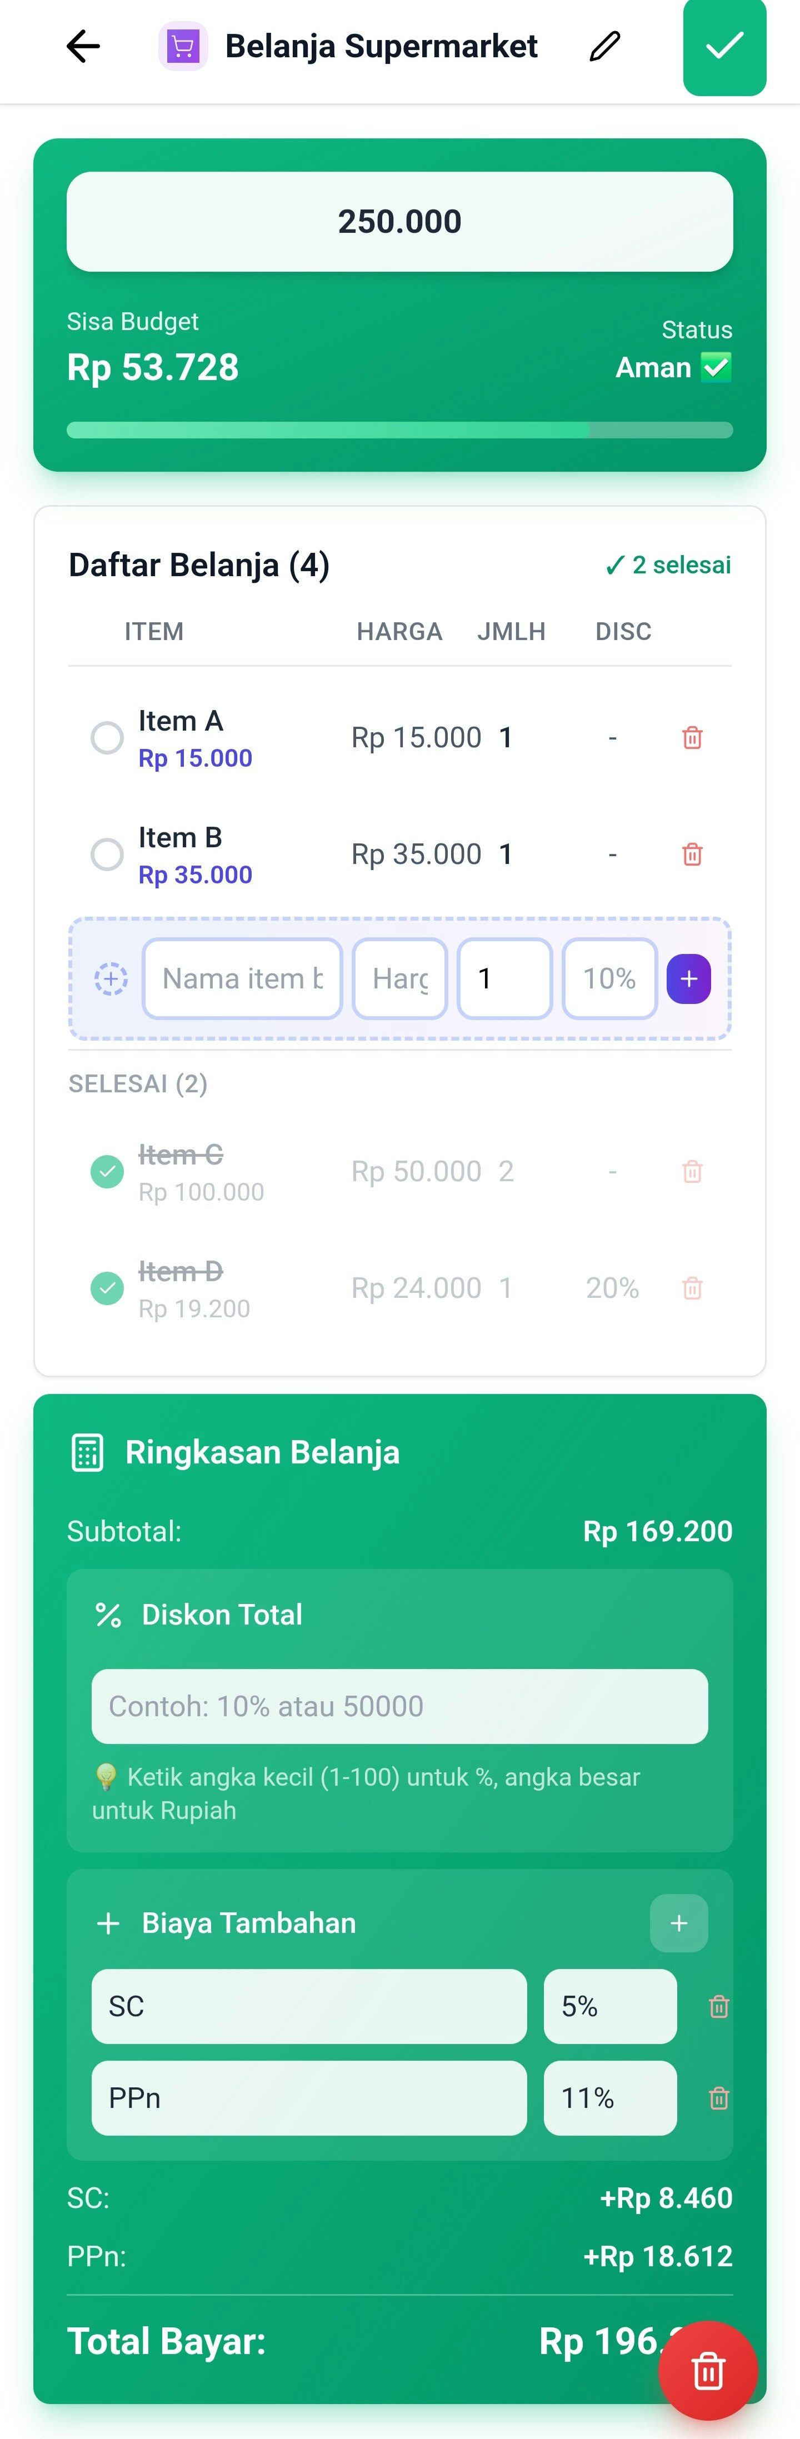Uncheck completed Item D

(107, 1288)
